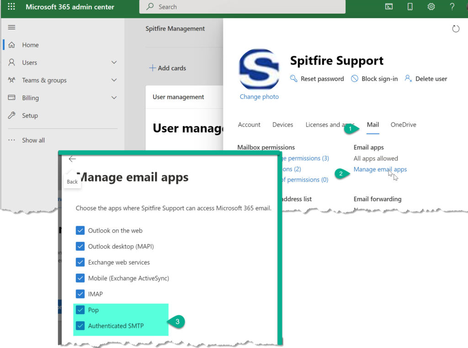Click the Change photo link
Image resolution: width=468 pixels, height=348 pixels.
pyautogui.click(x=259, y=96)
